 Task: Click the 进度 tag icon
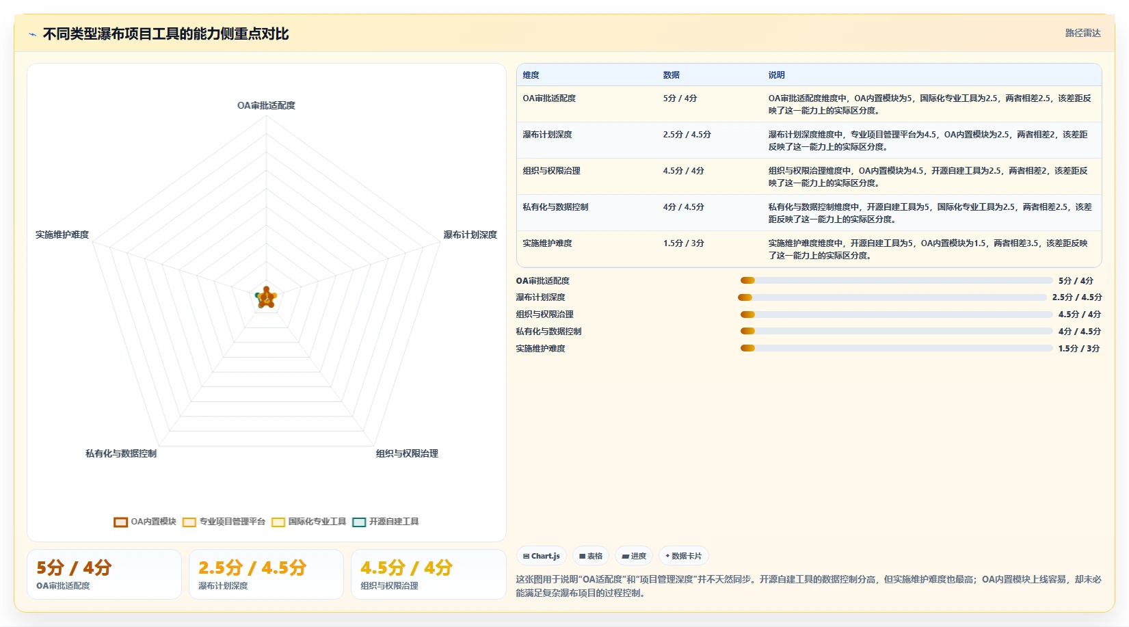pos(625,557)
